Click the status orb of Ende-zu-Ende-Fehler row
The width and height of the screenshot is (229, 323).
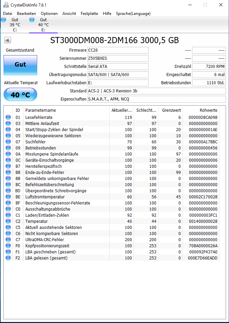[8, 173]
